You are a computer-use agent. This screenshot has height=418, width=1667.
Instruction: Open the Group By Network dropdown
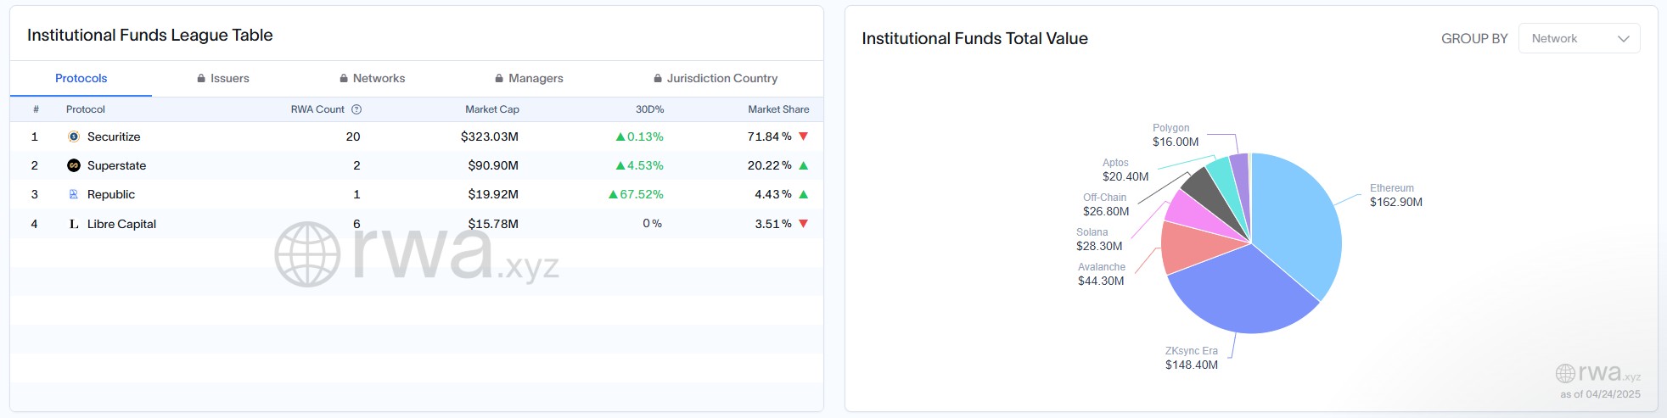click(x=1579, y=38)
